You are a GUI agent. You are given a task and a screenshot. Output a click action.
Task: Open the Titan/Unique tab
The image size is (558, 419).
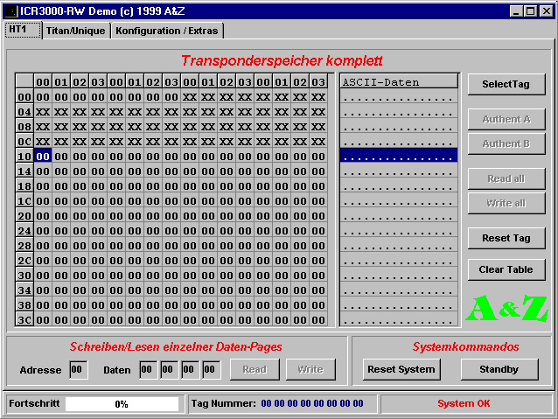[76, 31]
